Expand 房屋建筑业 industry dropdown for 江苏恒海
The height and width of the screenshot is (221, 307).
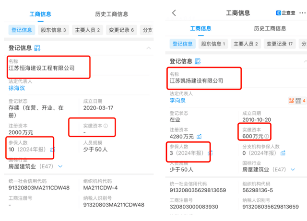(60, 166)
